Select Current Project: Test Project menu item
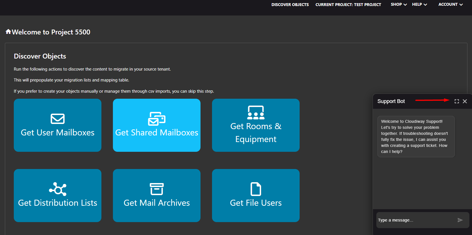The image size is (472, 235). (348, 5)
